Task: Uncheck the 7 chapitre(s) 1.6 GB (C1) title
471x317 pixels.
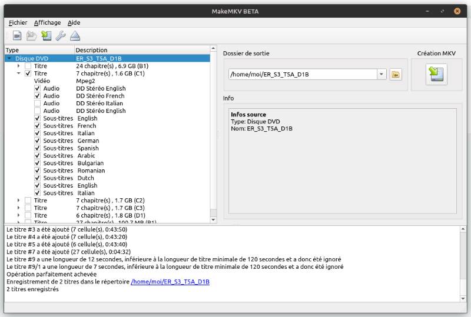Action: [28, 74]
